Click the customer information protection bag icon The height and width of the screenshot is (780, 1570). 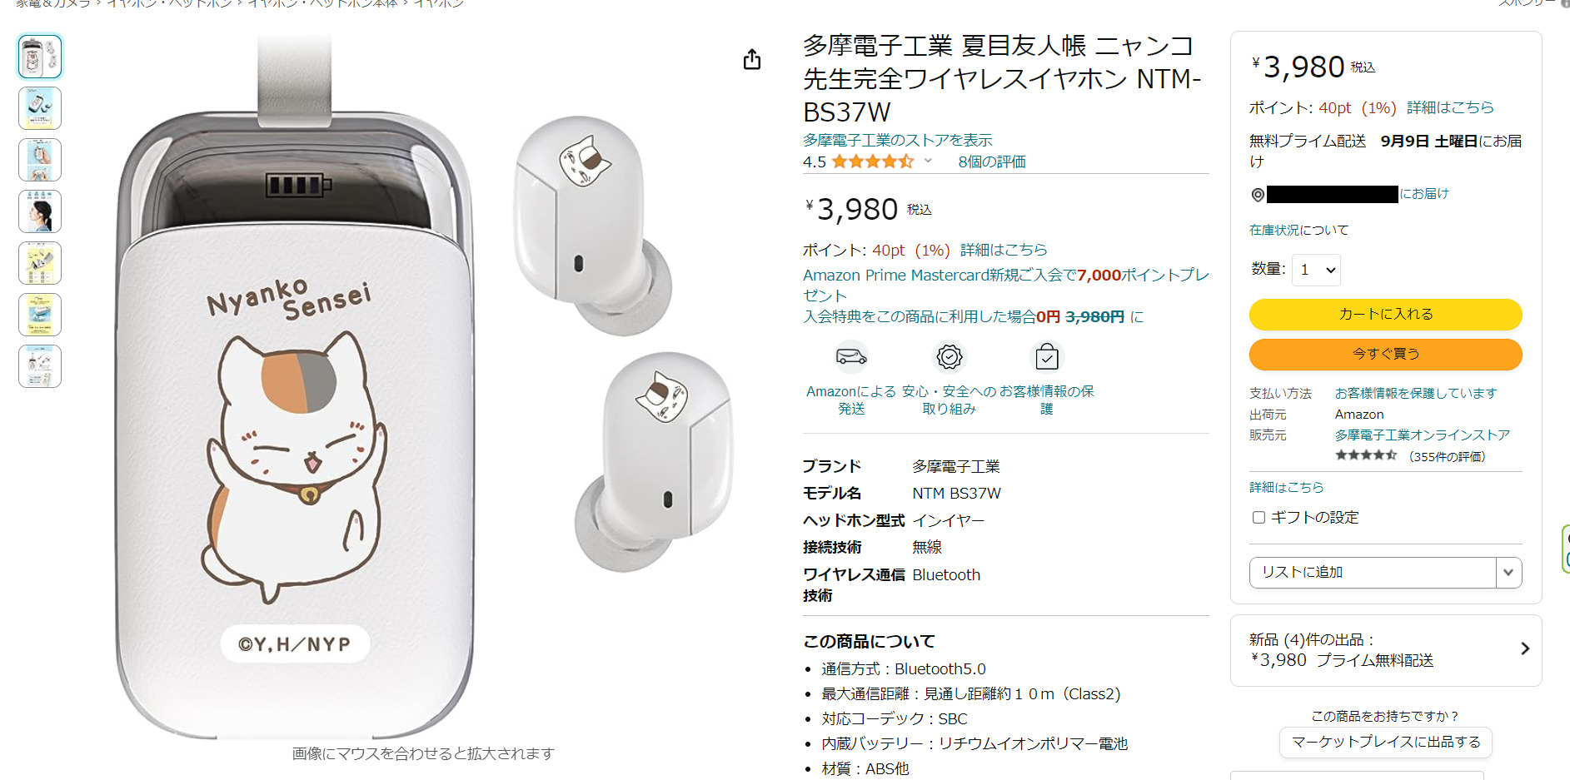tap(1047, 357)
